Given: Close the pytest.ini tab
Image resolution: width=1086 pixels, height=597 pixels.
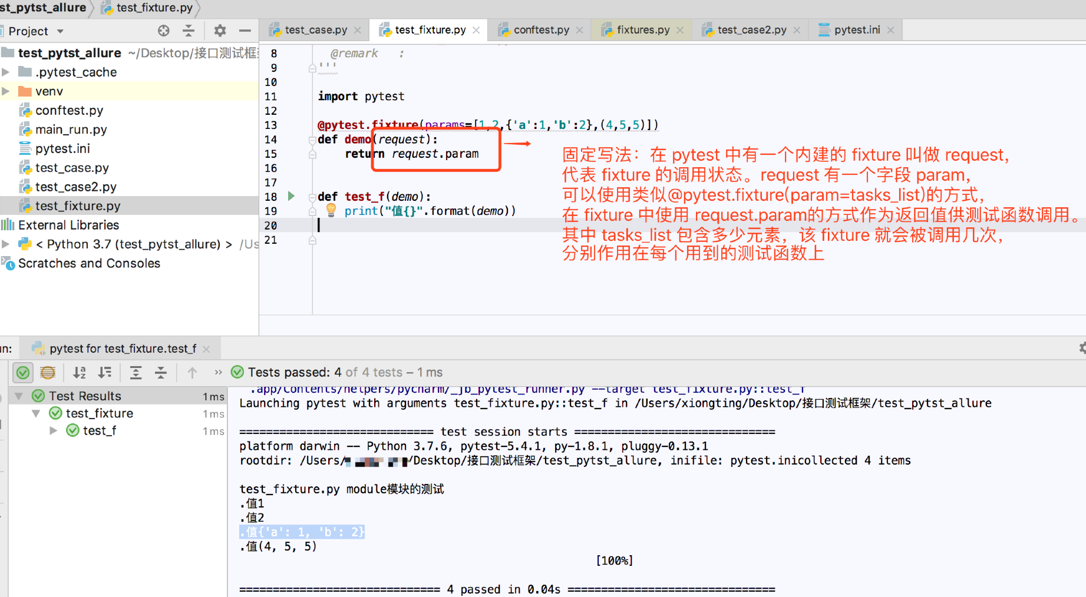Looking at the screenshot, I should click(x=890, y=30).
